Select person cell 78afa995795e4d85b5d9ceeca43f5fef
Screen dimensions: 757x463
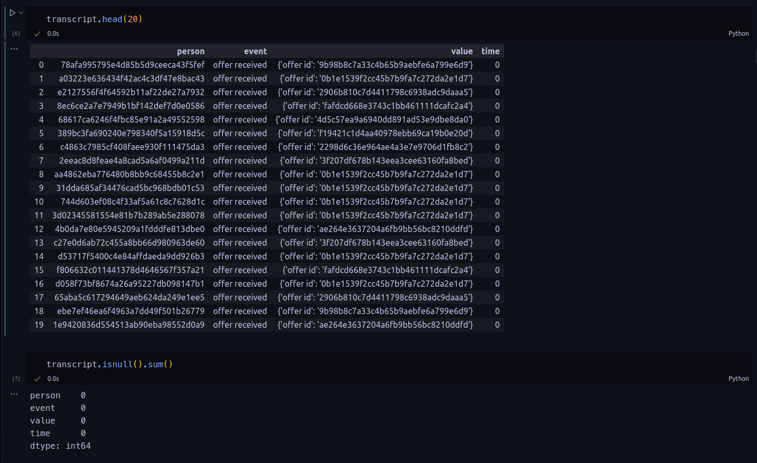tap(133, 65)
